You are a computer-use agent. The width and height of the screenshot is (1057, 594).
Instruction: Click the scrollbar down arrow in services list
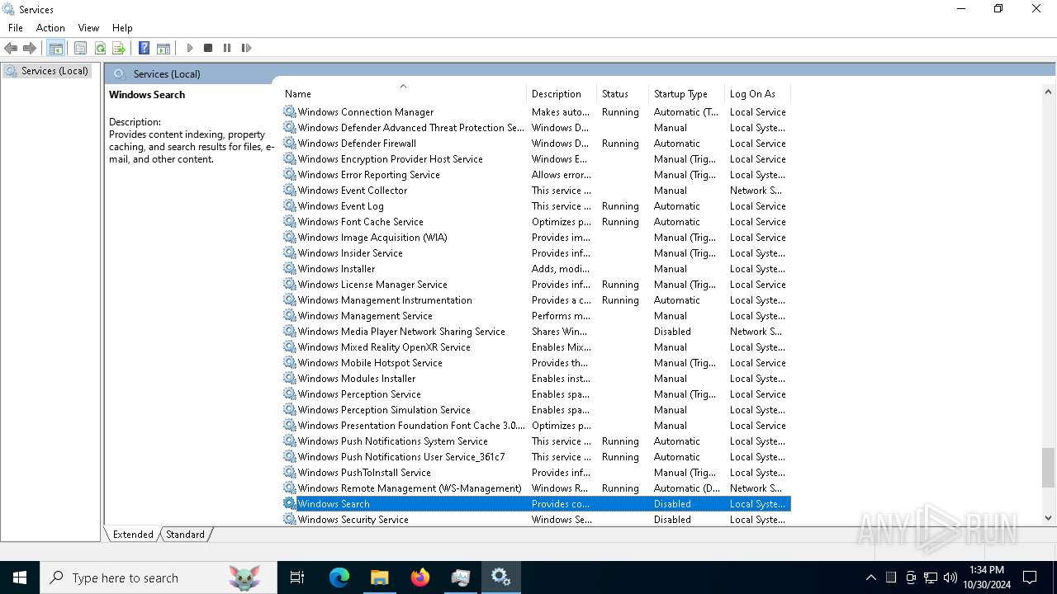click(x=1048, y=518)
